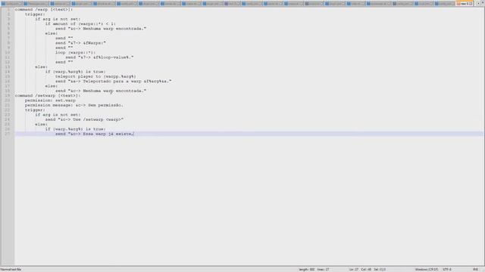This screenshot has height=272, width=485.
Task: Click the code line 'command /warp [<text>]:'
Action: coord(44,10)
